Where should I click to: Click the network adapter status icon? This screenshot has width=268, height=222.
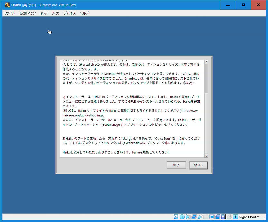[x=194, y=217]
